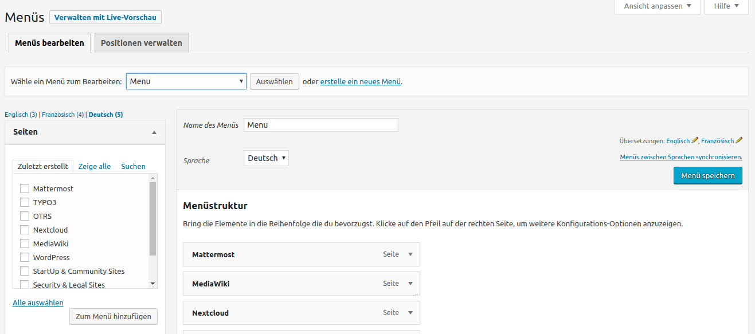Click the Mattermost menu structure item

coord(302,254)
